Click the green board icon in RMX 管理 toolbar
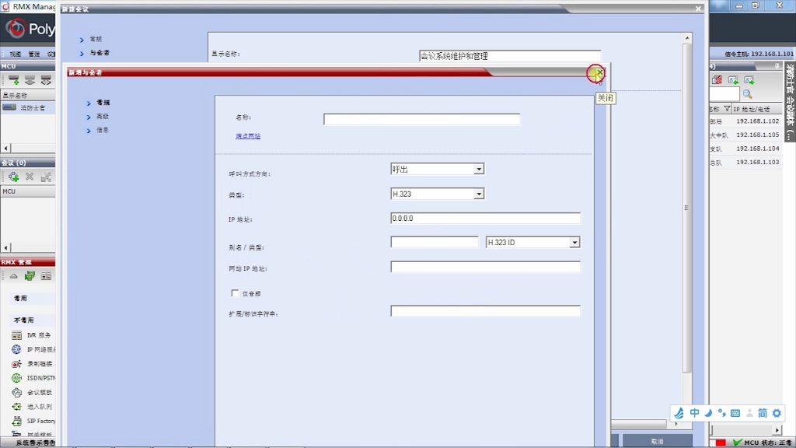The image size is (796, 448). pyautogui.click(x=30, y=276)
